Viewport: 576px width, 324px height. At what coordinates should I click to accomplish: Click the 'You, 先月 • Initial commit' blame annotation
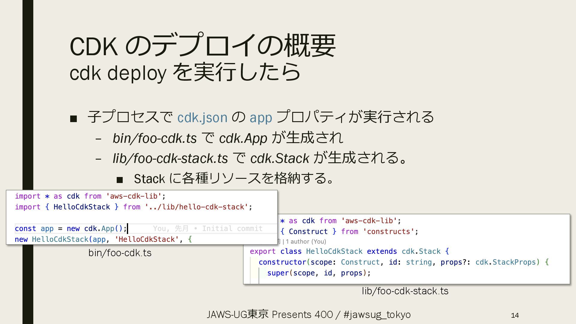click(x=208, y=229)
